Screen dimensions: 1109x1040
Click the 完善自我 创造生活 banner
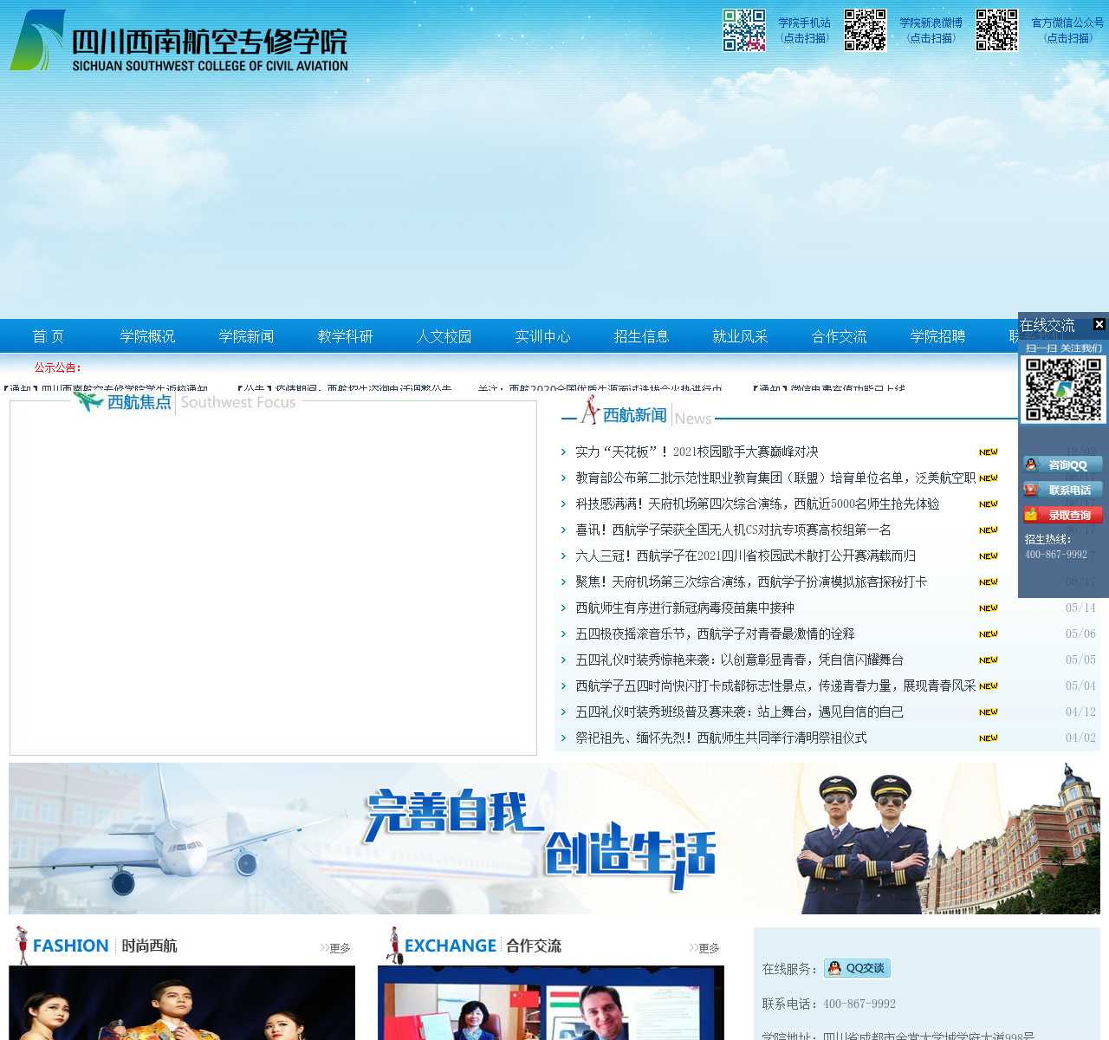click(554, 838)
